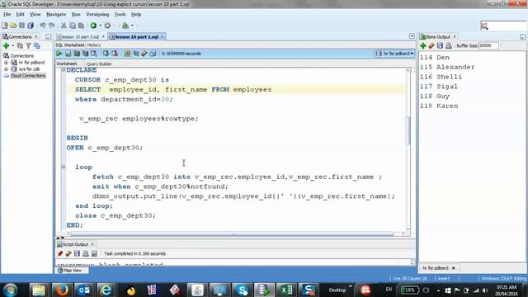Save Script Output with floppy icon
This screenshot has width=528, height=297.
tap(77, 253)
